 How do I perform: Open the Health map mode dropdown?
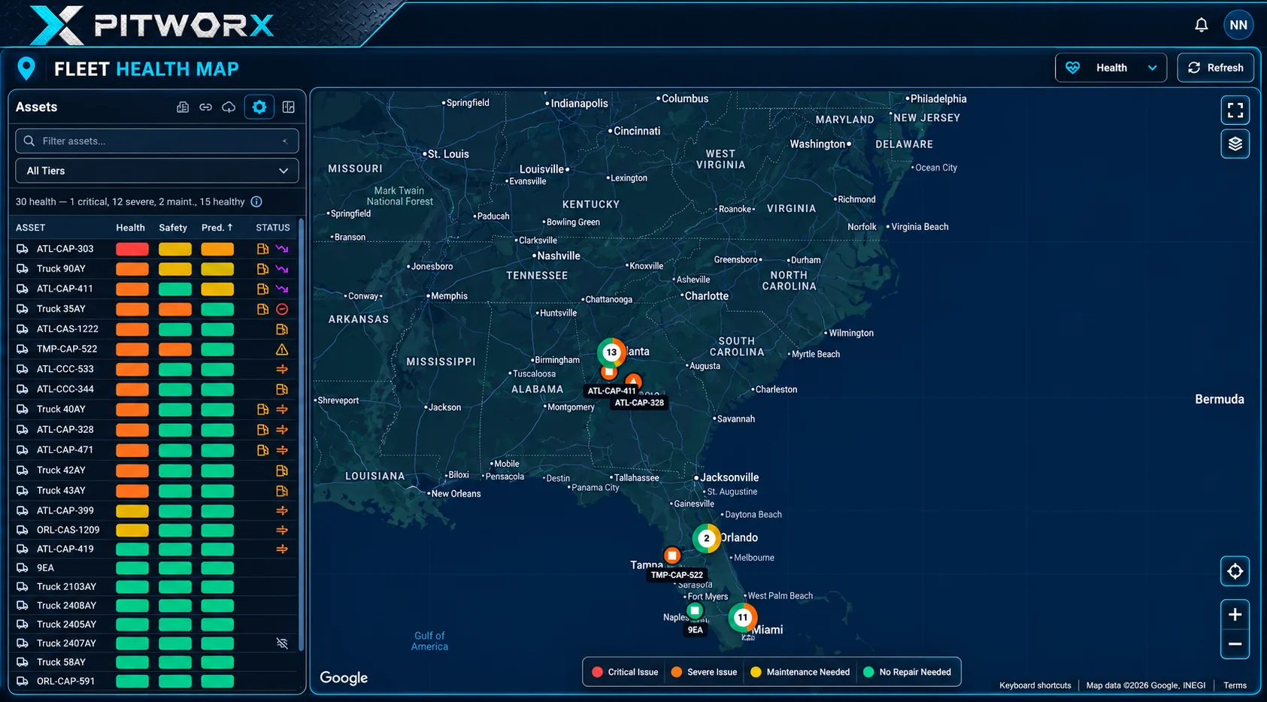[1111, 68]
